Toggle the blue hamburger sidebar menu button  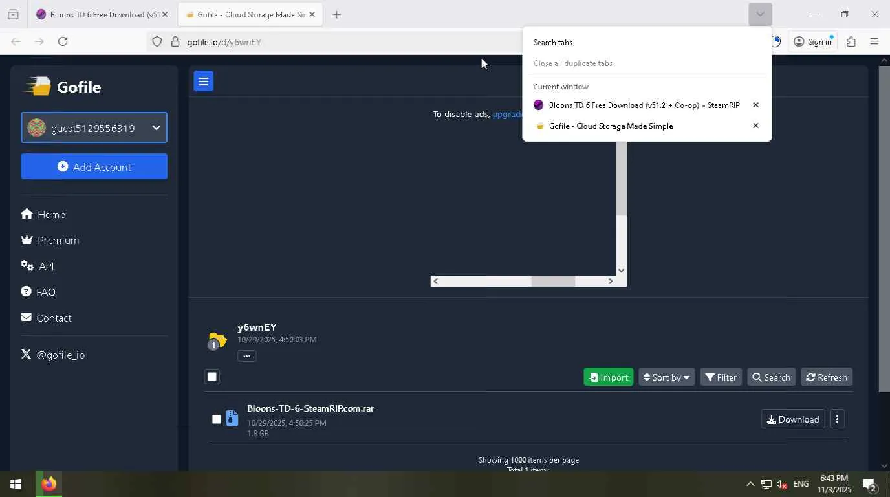pos(203,81)
